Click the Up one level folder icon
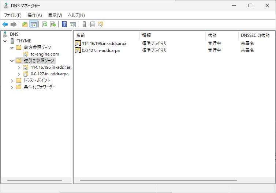 click(25, 24)
